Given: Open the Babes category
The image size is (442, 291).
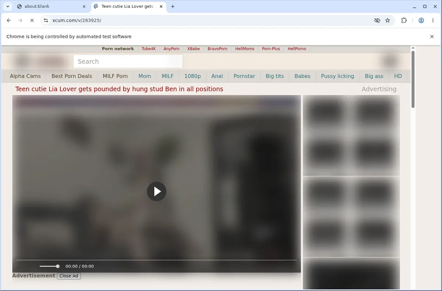Looking at the screenshot, I should tap(302, 76).
